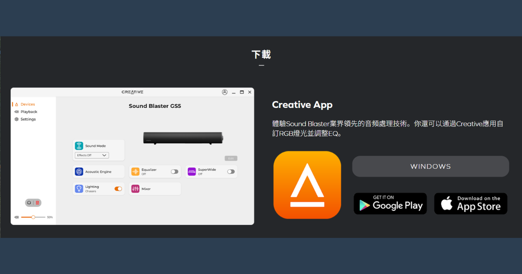Image resolution: width=522 pixels, height=274 pixels.
Task: Click the SuperWide purple icon
Action: pyautogui.click(x=191, y=171)
